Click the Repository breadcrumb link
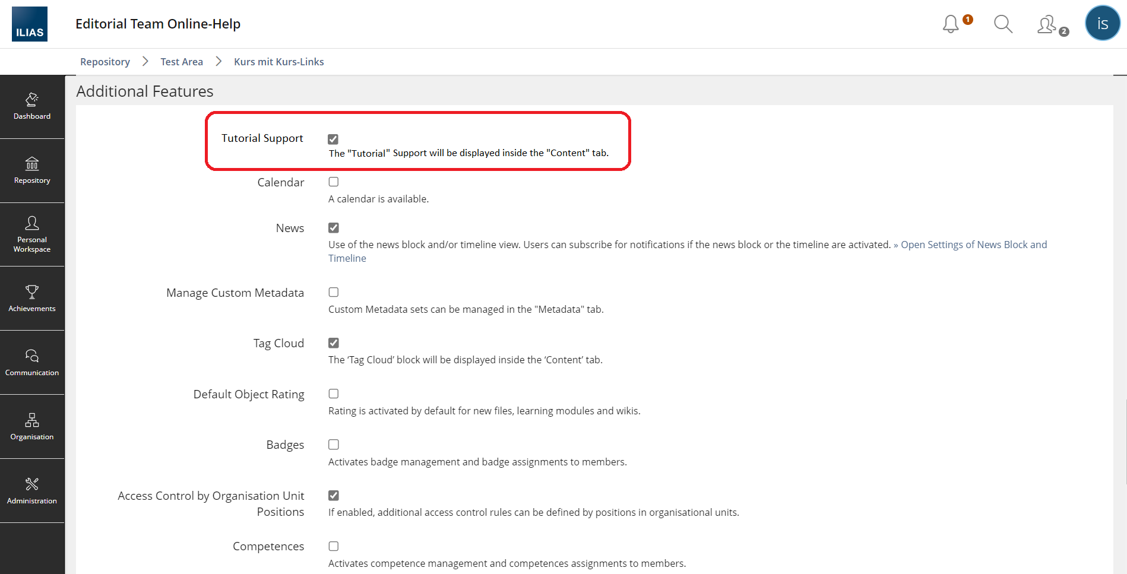The image size is (1127, 574). click(105, 62)
